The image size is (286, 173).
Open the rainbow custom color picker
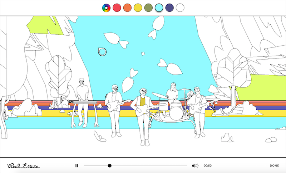[x=106, y=7]
